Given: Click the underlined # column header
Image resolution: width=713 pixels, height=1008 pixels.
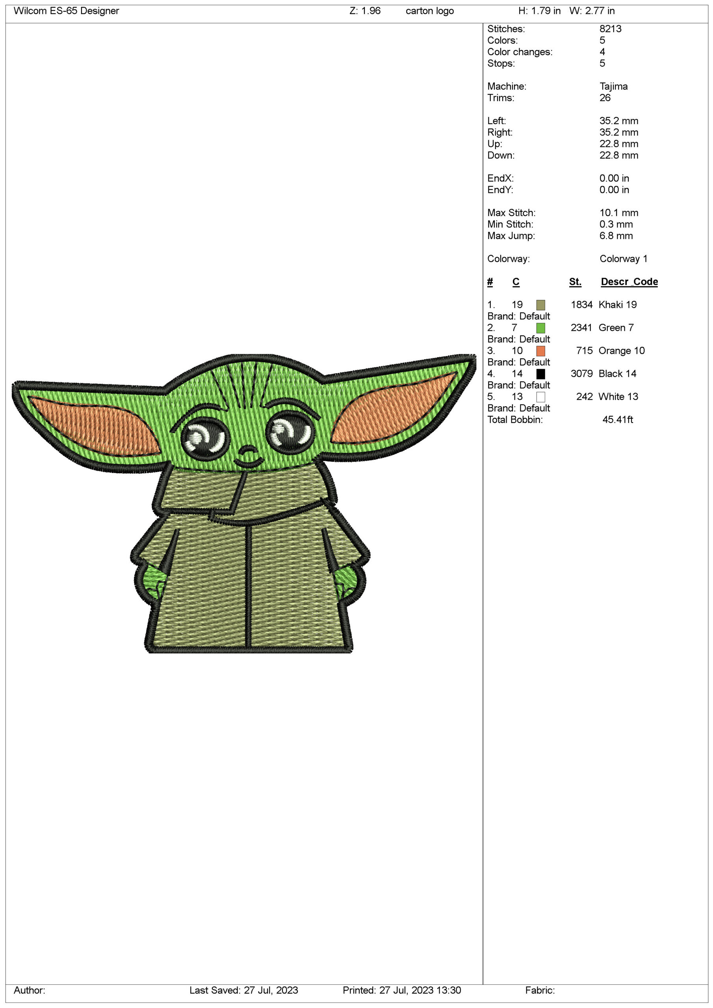Looking at the screenshot, I should 490,282.
